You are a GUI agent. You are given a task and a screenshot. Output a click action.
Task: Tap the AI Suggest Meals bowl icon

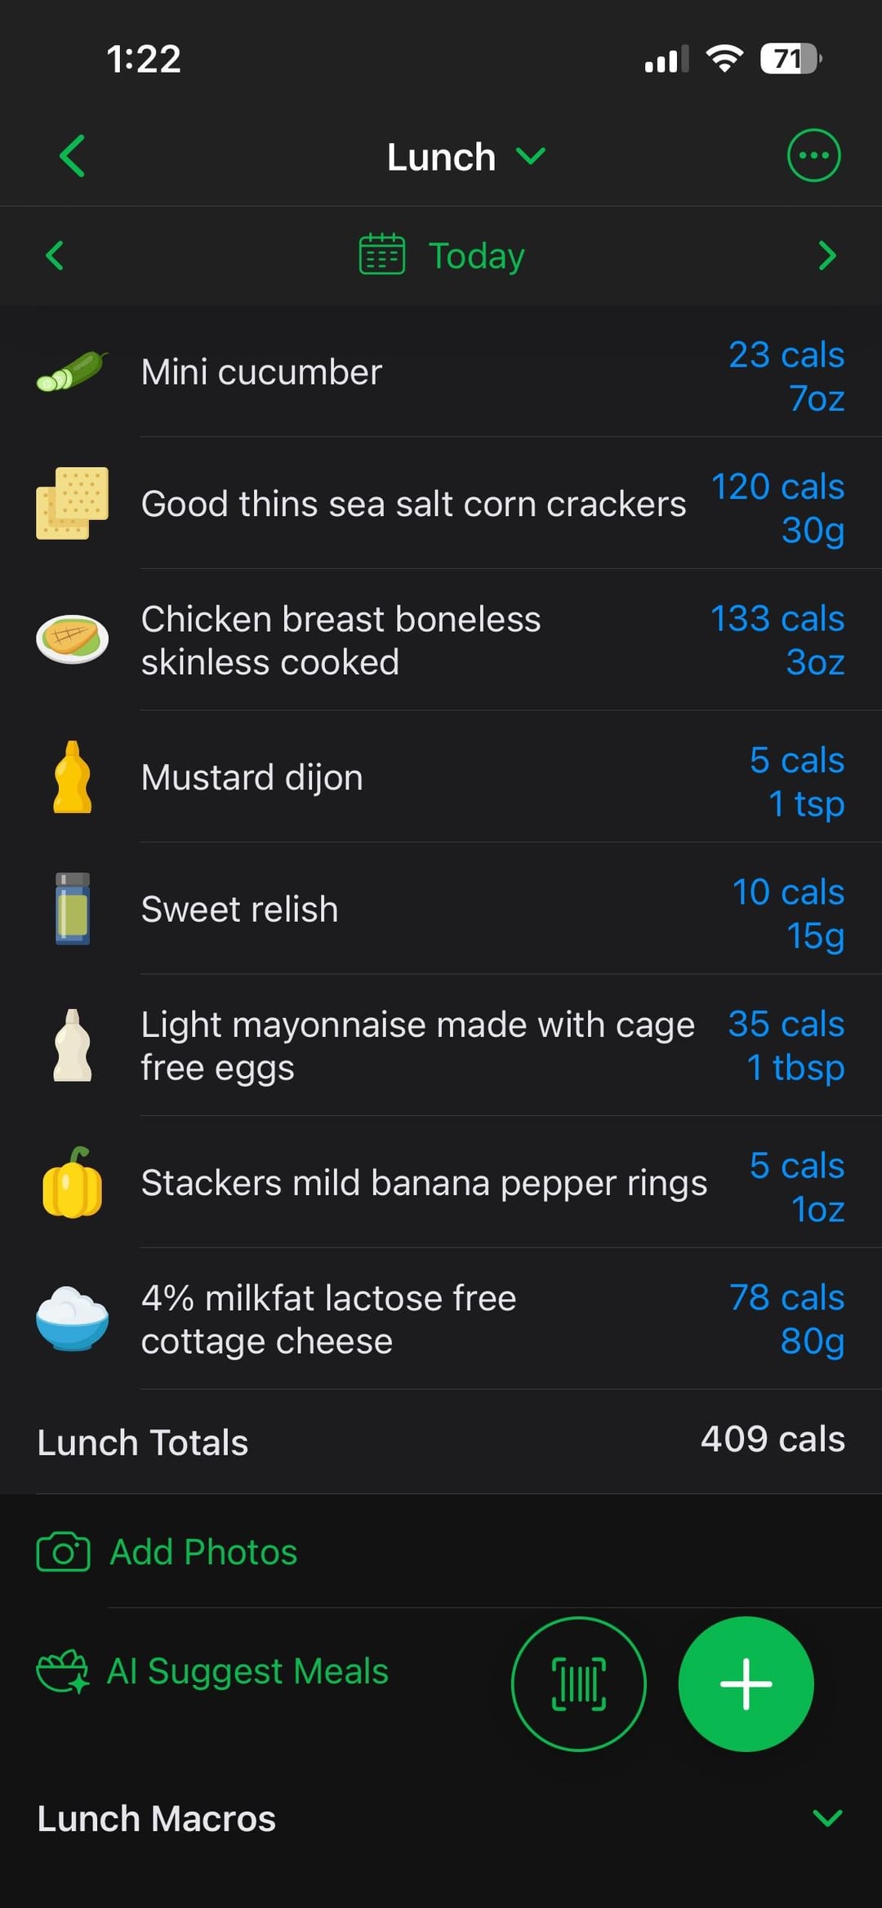point(62,1671)
